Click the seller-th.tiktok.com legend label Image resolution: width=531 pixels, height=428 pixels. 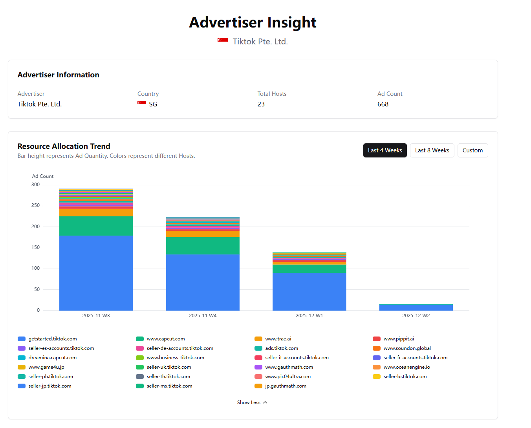pos(168,377)
